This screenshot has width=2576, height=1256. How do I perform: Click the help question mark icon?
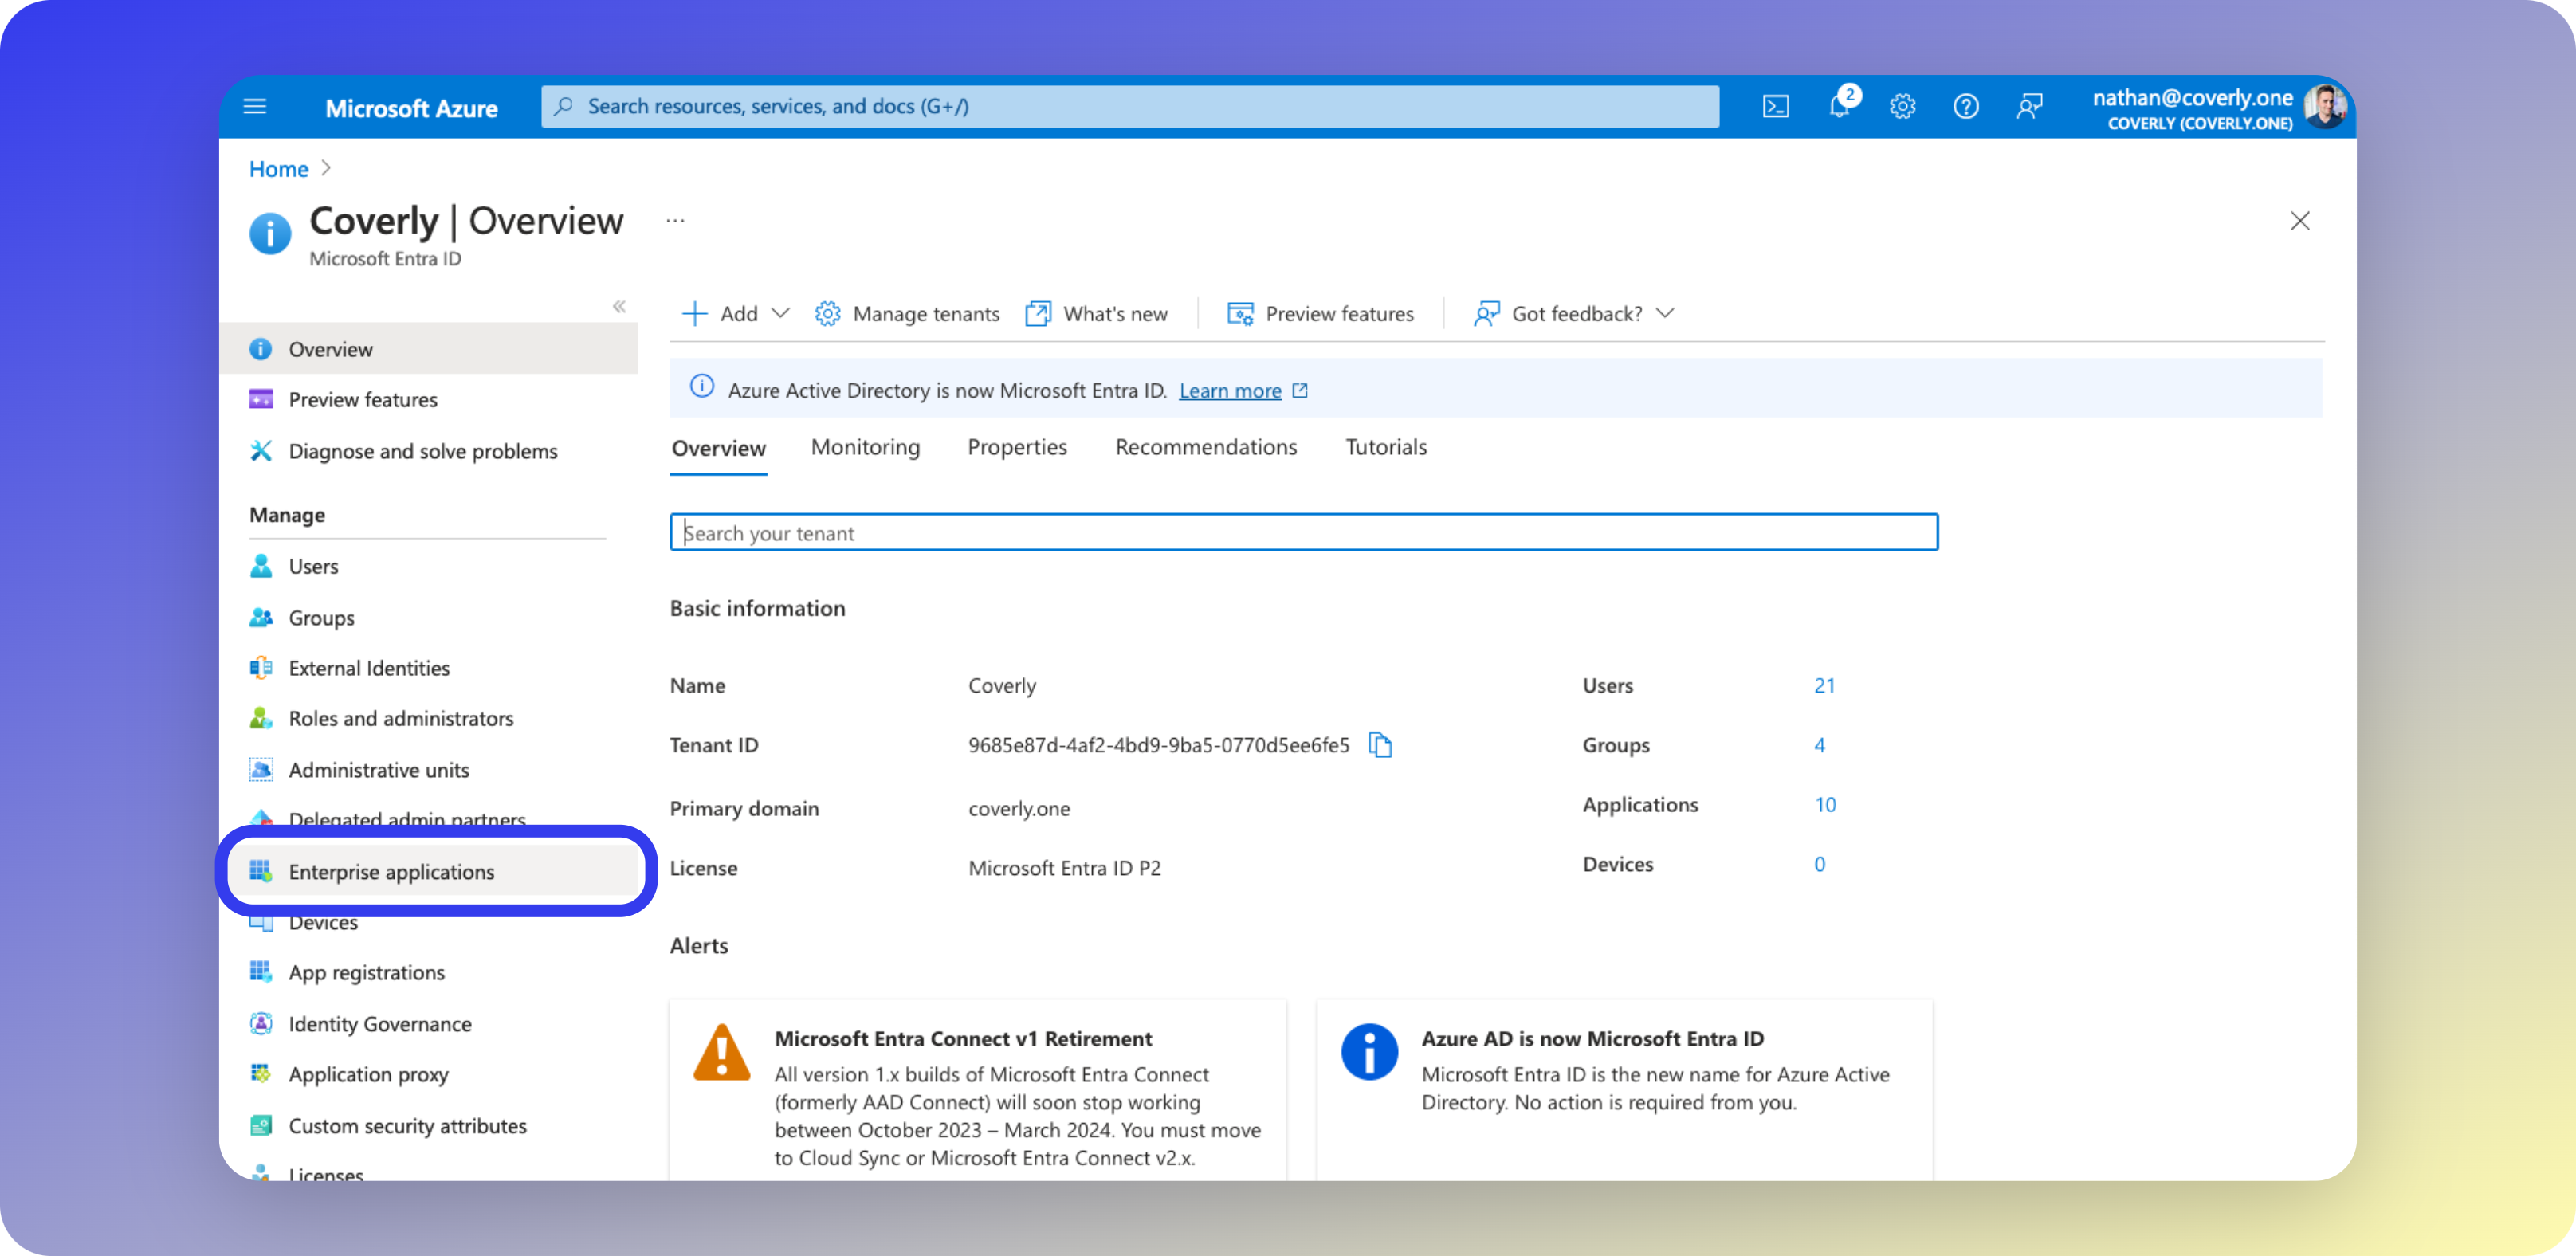point(1965,106)
